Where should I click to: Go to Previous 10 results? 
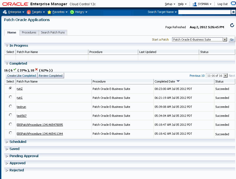[x=197, y=76]
